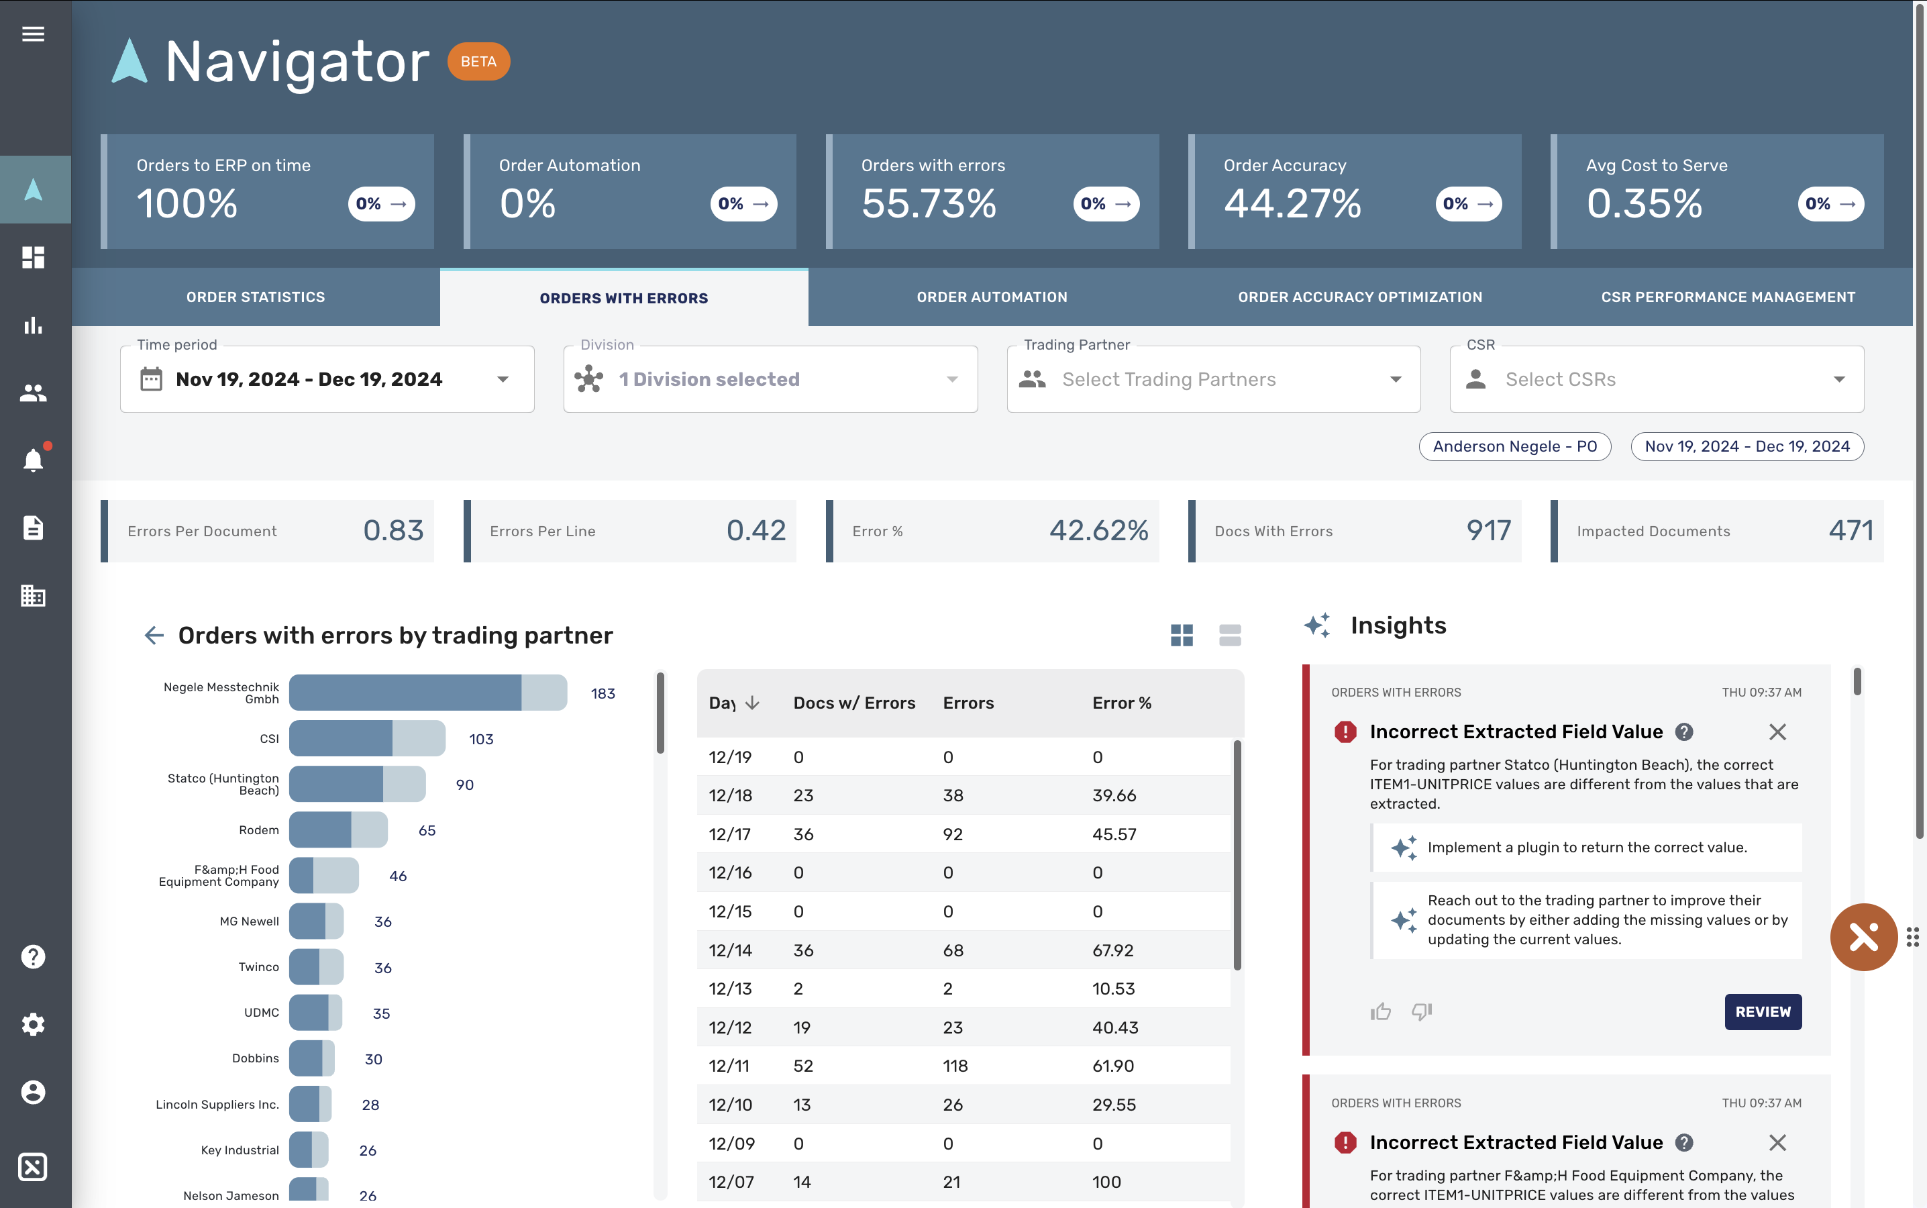The image size is (1927, 1208).
Task: Open the Select CSRs dropdown
Action: click(1657, 379)
